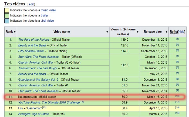This screenshot has height=117, width=189.
Task: Select the 114.0 views cell
Action: coord(124,51)
